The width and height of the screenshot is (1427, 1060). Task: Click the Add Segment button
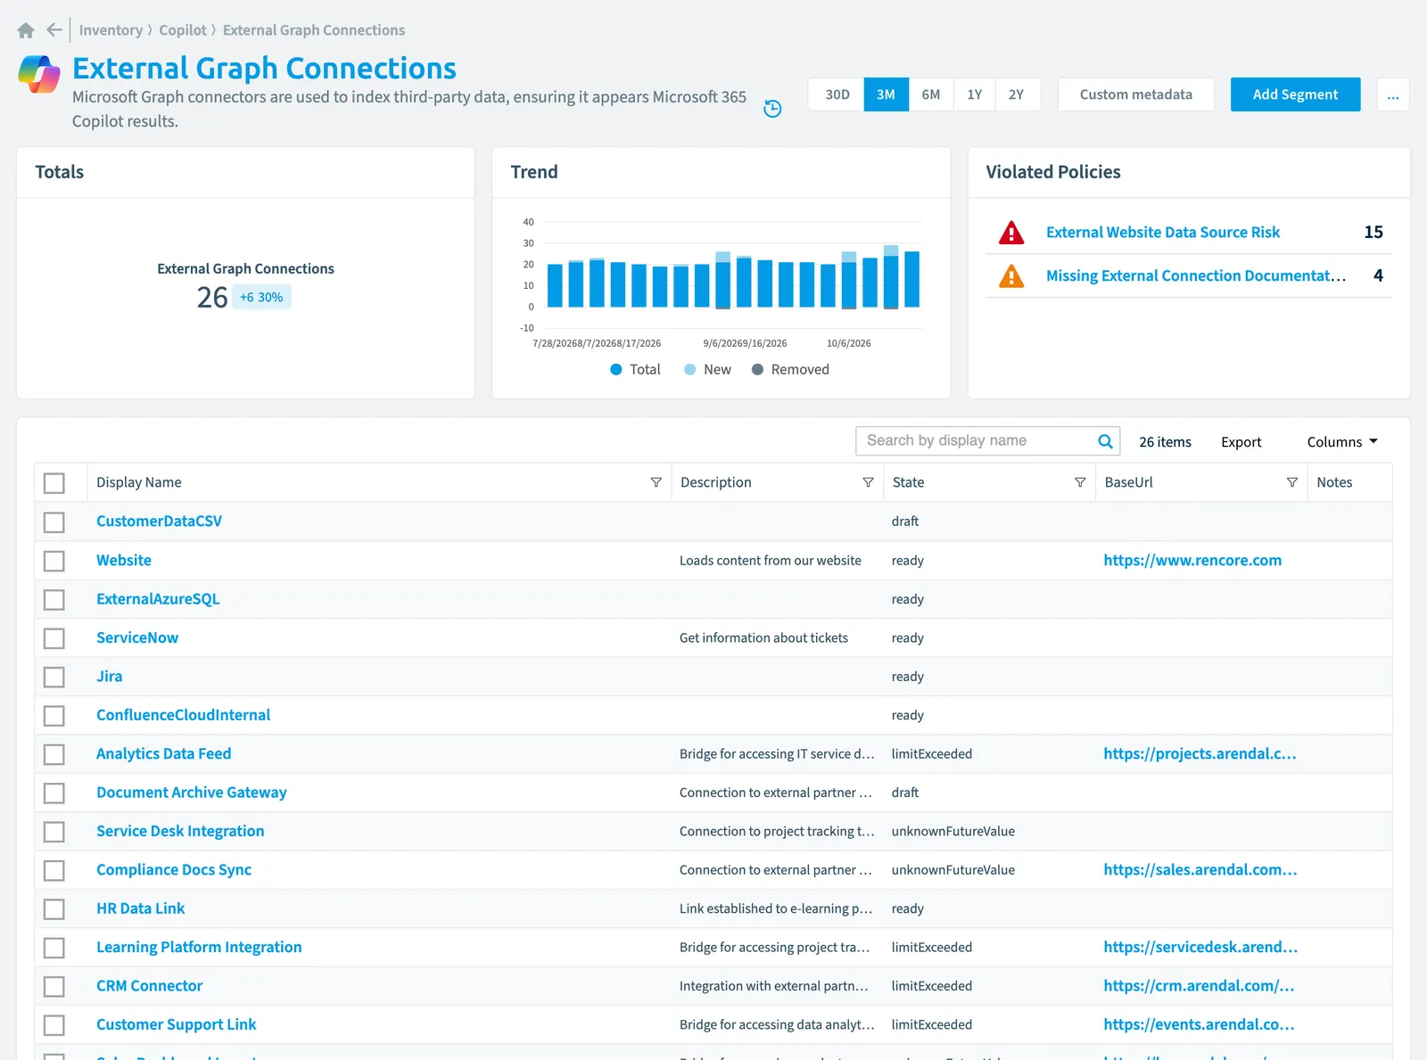pos(1295,94)
